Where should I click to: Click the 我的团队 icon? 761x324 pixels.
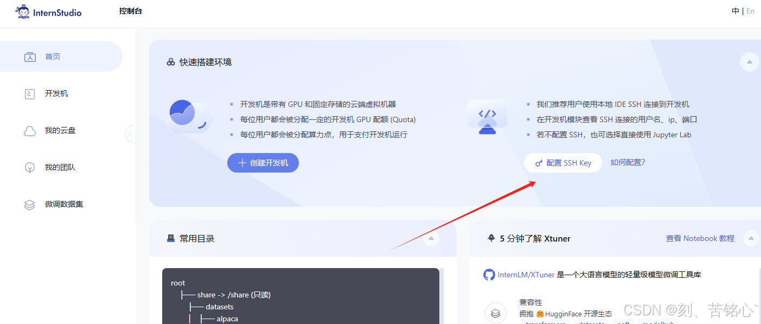(x=30, y=168)
